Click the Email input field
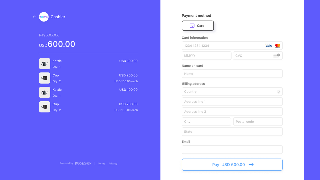This screenshot has width=320, height=180. (232, 149)
